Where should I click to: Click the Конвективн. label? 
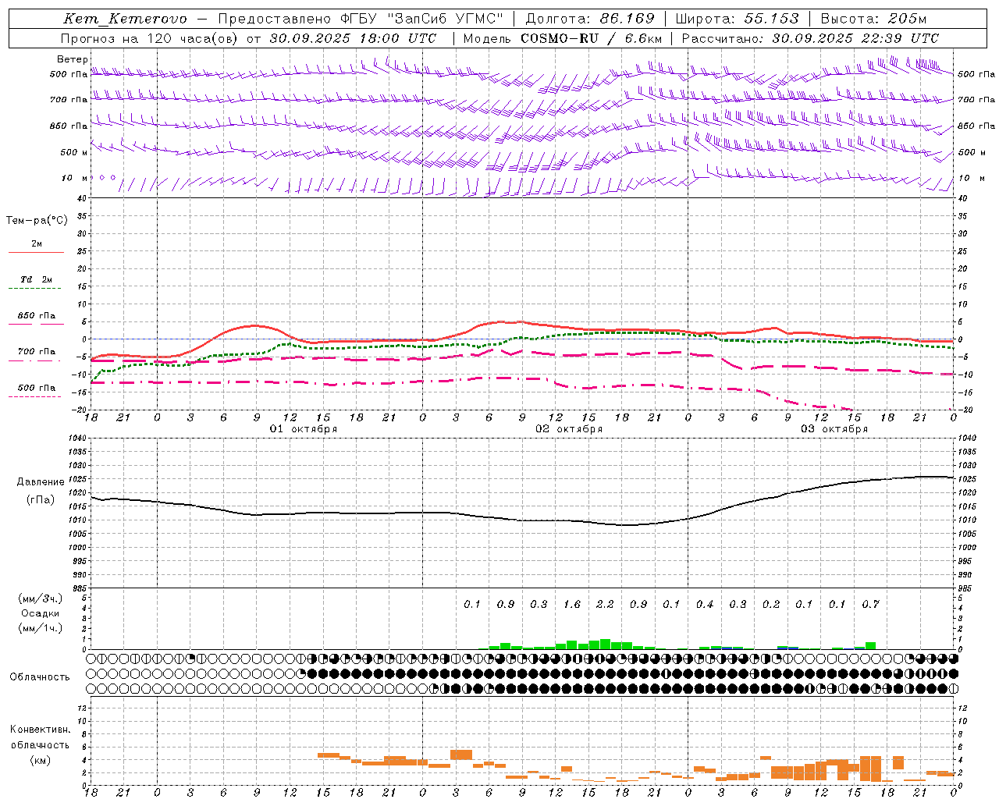41,730
